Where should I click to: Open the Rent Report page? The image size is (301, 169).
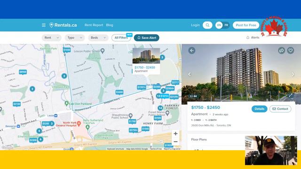[94, 25]
